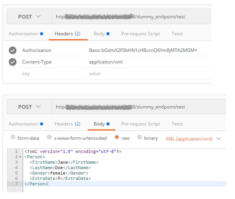The width and height of the screenshot is (235, 199).
Task: Click the empty key input field
Action: coord(49,74)
